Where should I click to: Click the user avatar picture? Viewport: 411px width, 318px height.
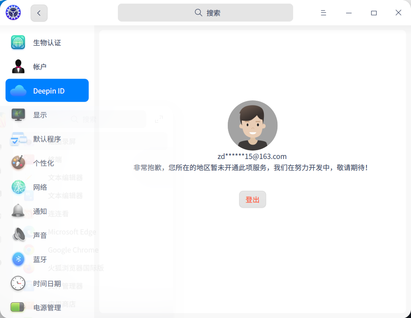coord(252,125)
